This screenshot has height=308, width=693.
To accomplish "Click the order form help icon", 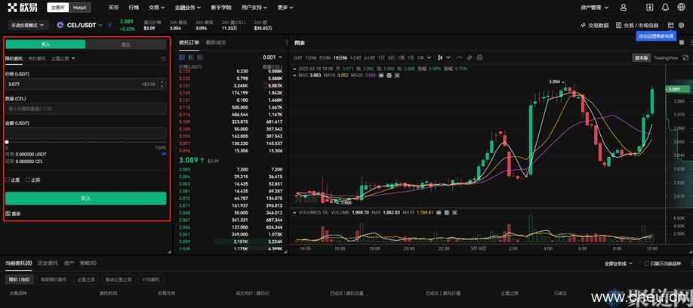I will click(x=163, y=58).
